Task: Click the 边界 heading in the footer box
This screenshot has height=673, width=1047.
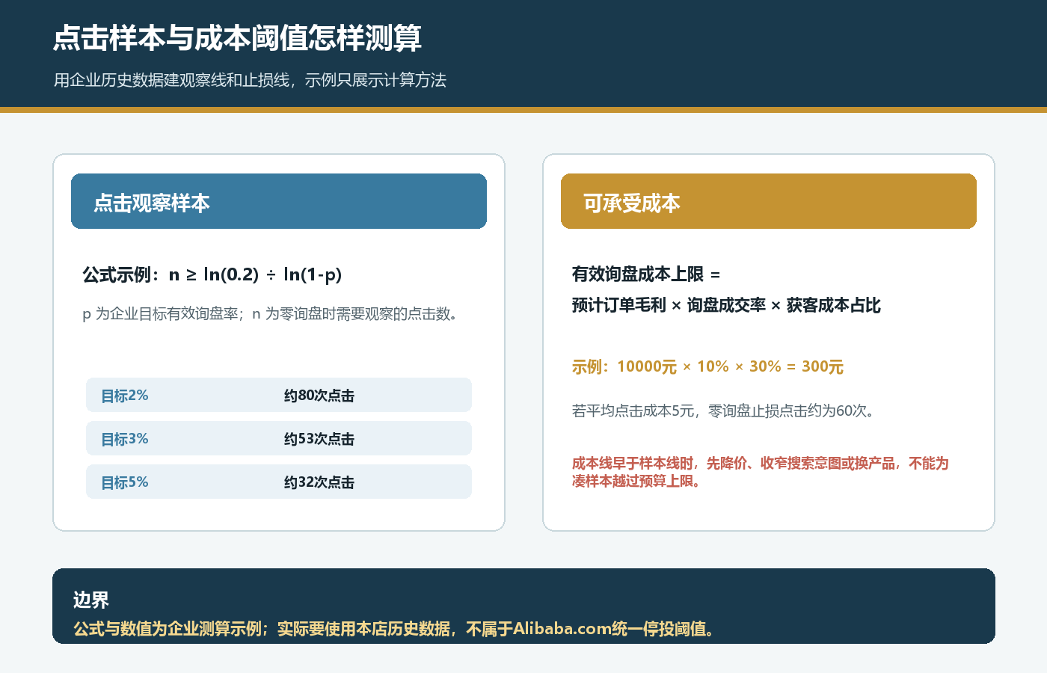Action: [91, 600]
